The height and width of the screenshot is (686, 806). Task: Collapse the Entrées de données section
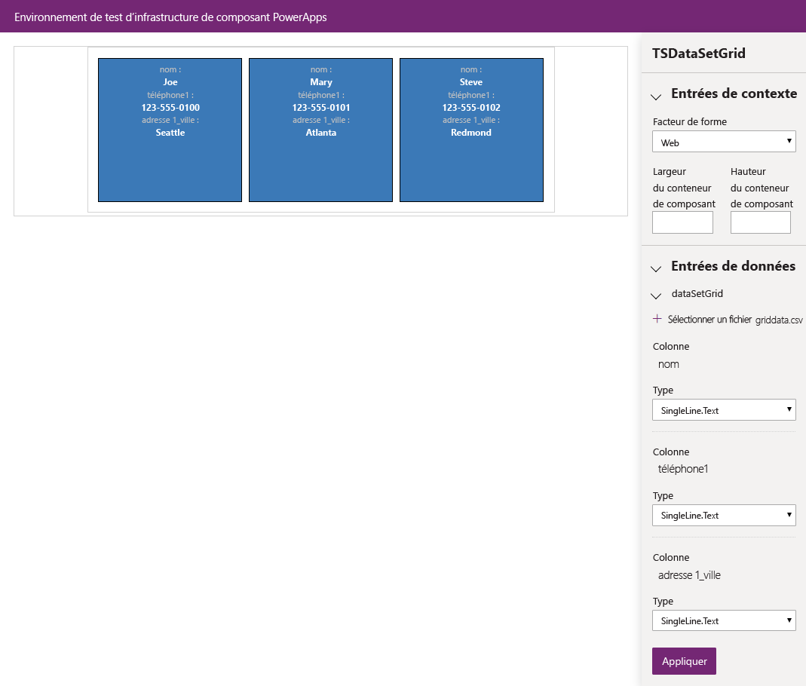(x=656, y=268)
